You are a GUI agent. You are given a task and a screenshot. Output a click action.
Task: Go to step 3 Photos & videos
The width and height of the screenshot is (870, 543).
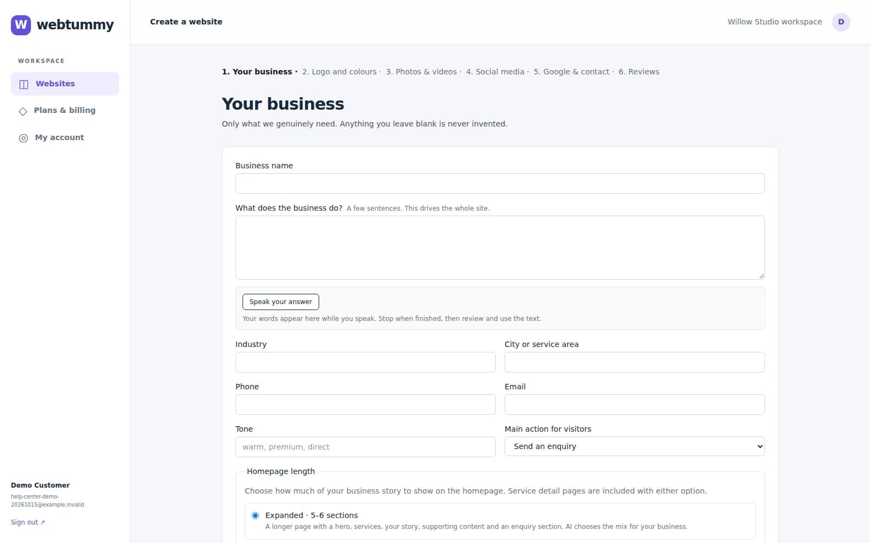pos(421,72)
